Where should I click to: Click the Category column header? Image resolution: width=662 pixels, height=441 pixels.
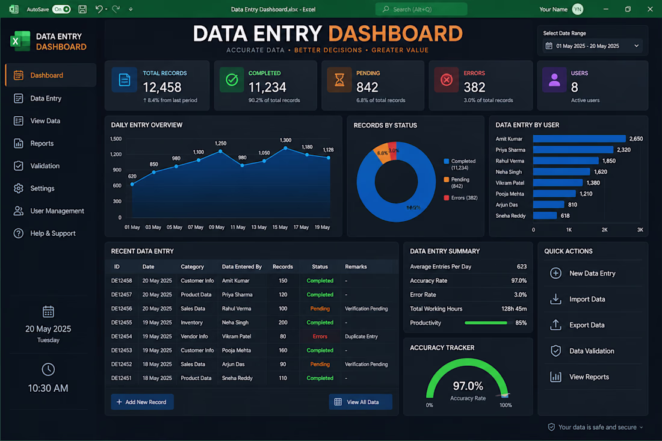(193, 267)
